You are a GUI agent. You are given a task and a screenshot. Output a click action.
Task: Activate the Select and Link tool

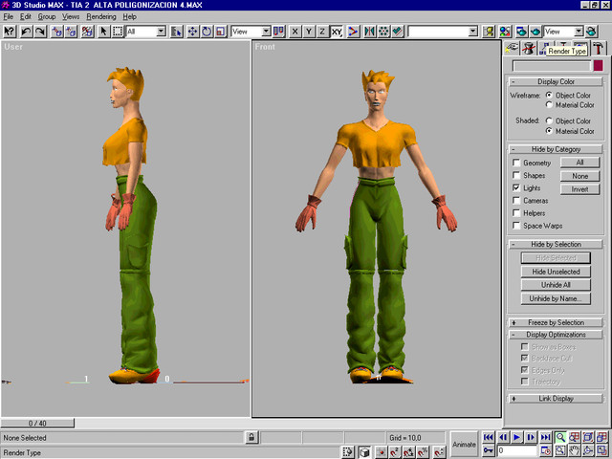tap(57, 32)
